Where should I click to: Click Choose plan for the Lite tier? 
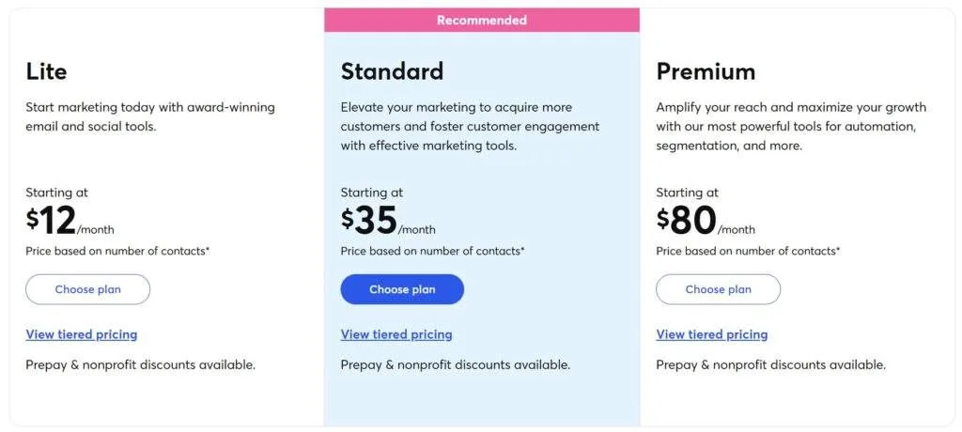pos(87,289)
